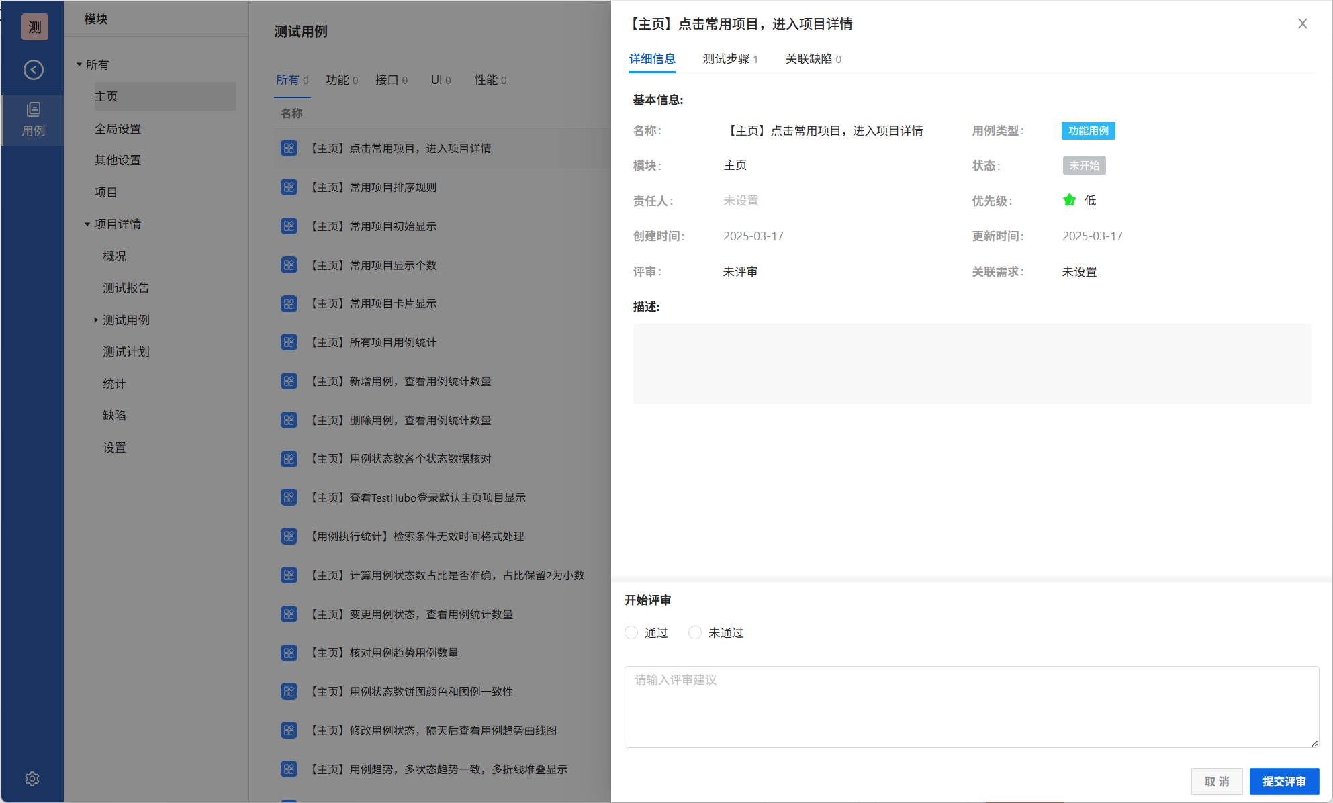The height and width of the screenshot is (803, 1333).
Task: Click the 功能用例 blue type tag
Action: 1088,130
